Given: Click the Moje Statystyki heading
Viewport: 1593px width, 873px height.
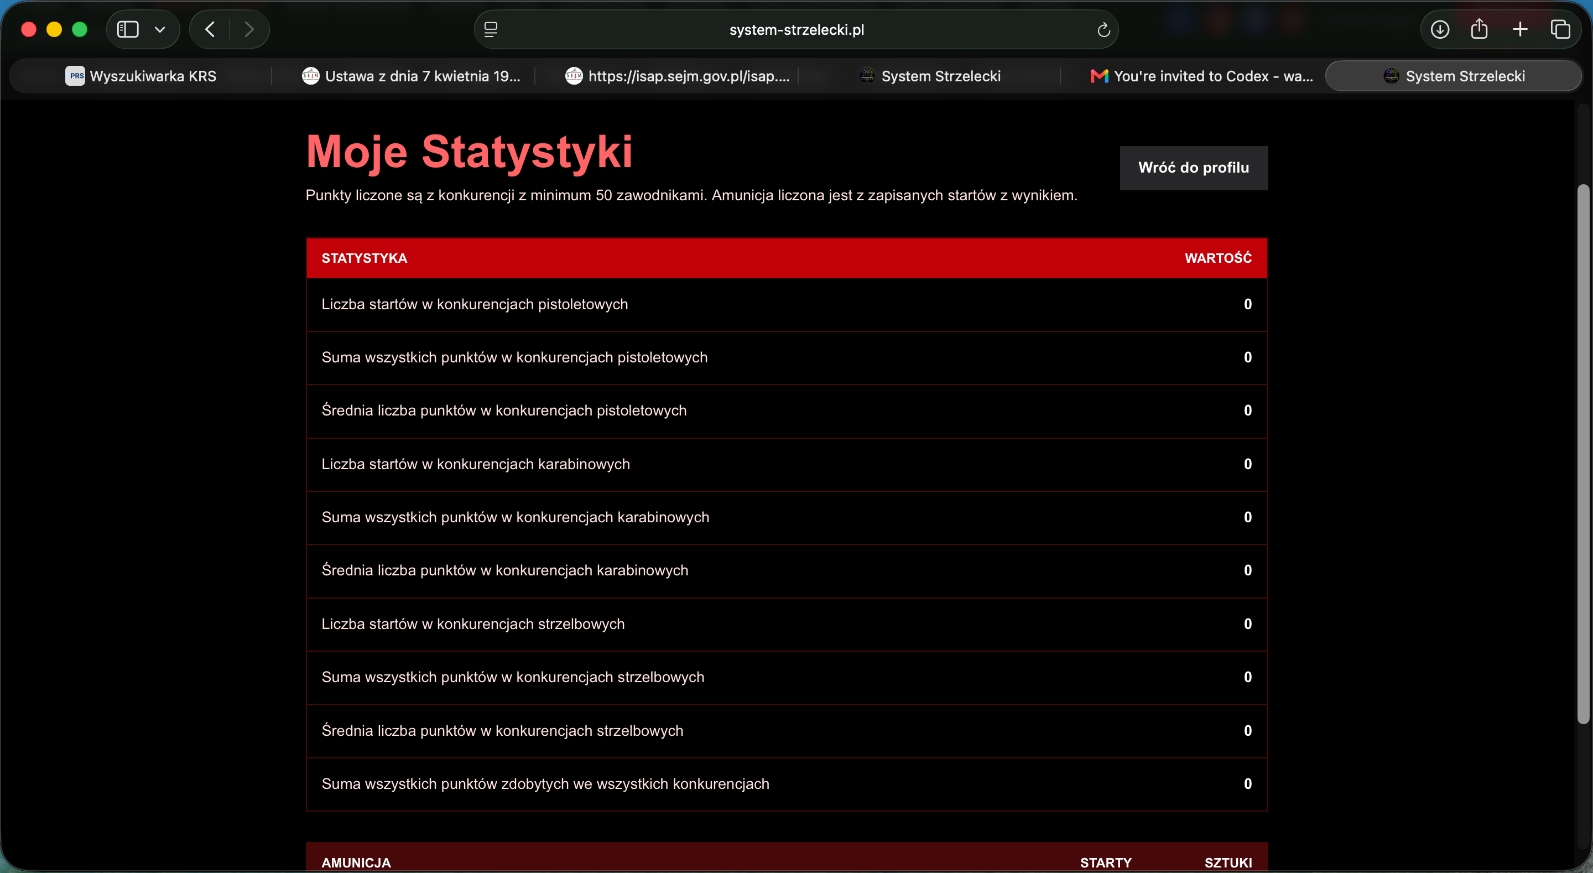Looking at the screenshot, I should click(x=470, y=152).
